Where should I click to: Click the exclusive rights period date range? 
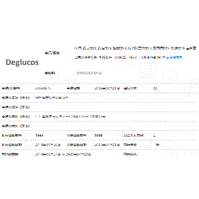63,154
